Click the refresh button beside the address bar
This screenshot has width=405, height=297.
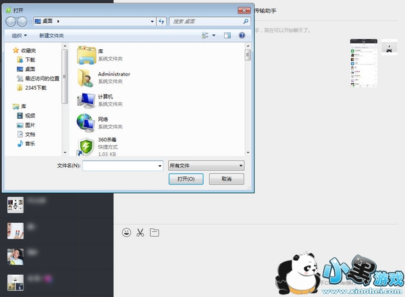click(x=161, y=22)
